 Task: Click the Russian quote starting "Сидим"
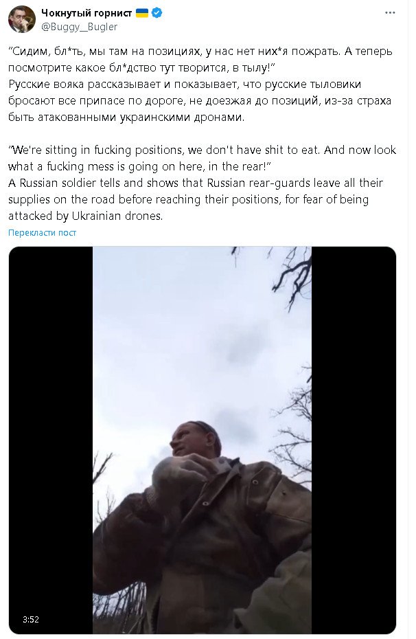pos(200,52)
